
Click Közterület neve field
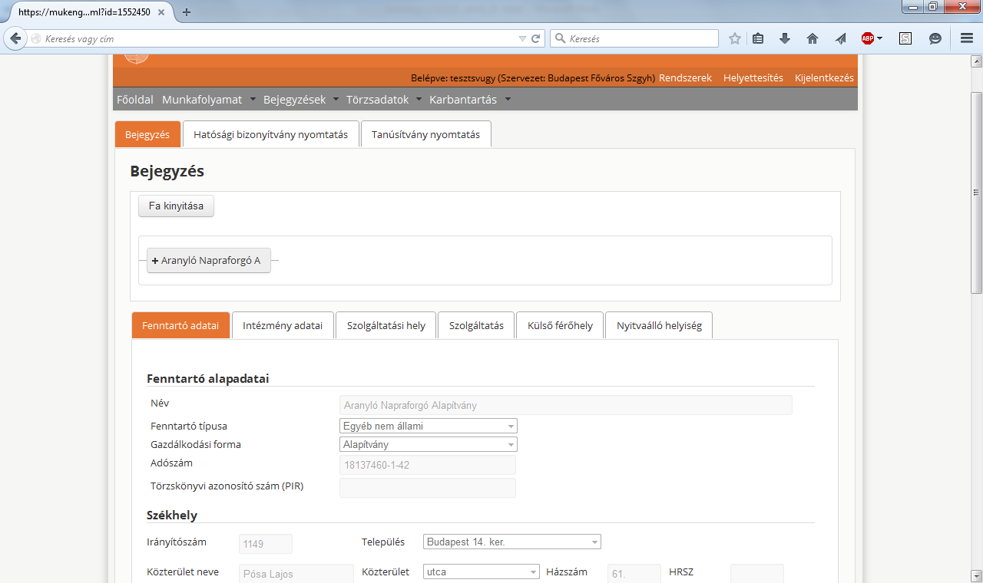296,574
